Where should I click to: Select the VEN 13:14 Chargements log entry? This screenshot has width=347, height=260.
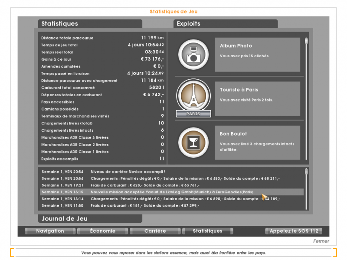[171, 199]
